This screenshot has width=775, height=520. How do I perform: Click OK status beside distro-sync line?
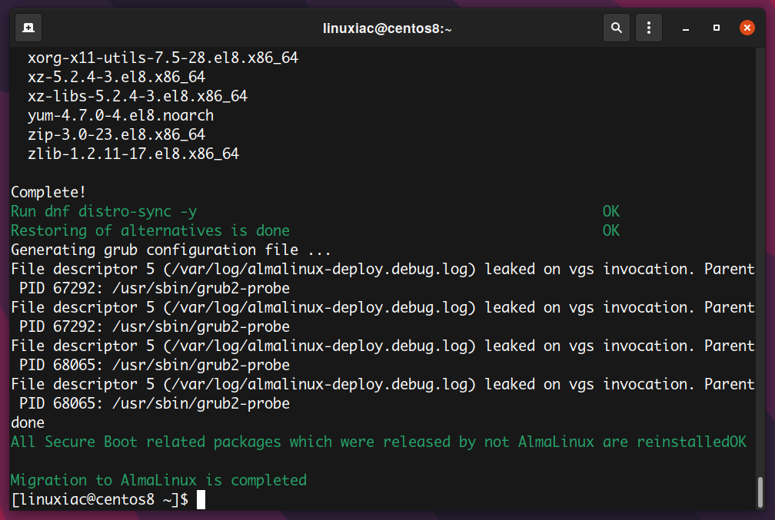tap(611, 211)
